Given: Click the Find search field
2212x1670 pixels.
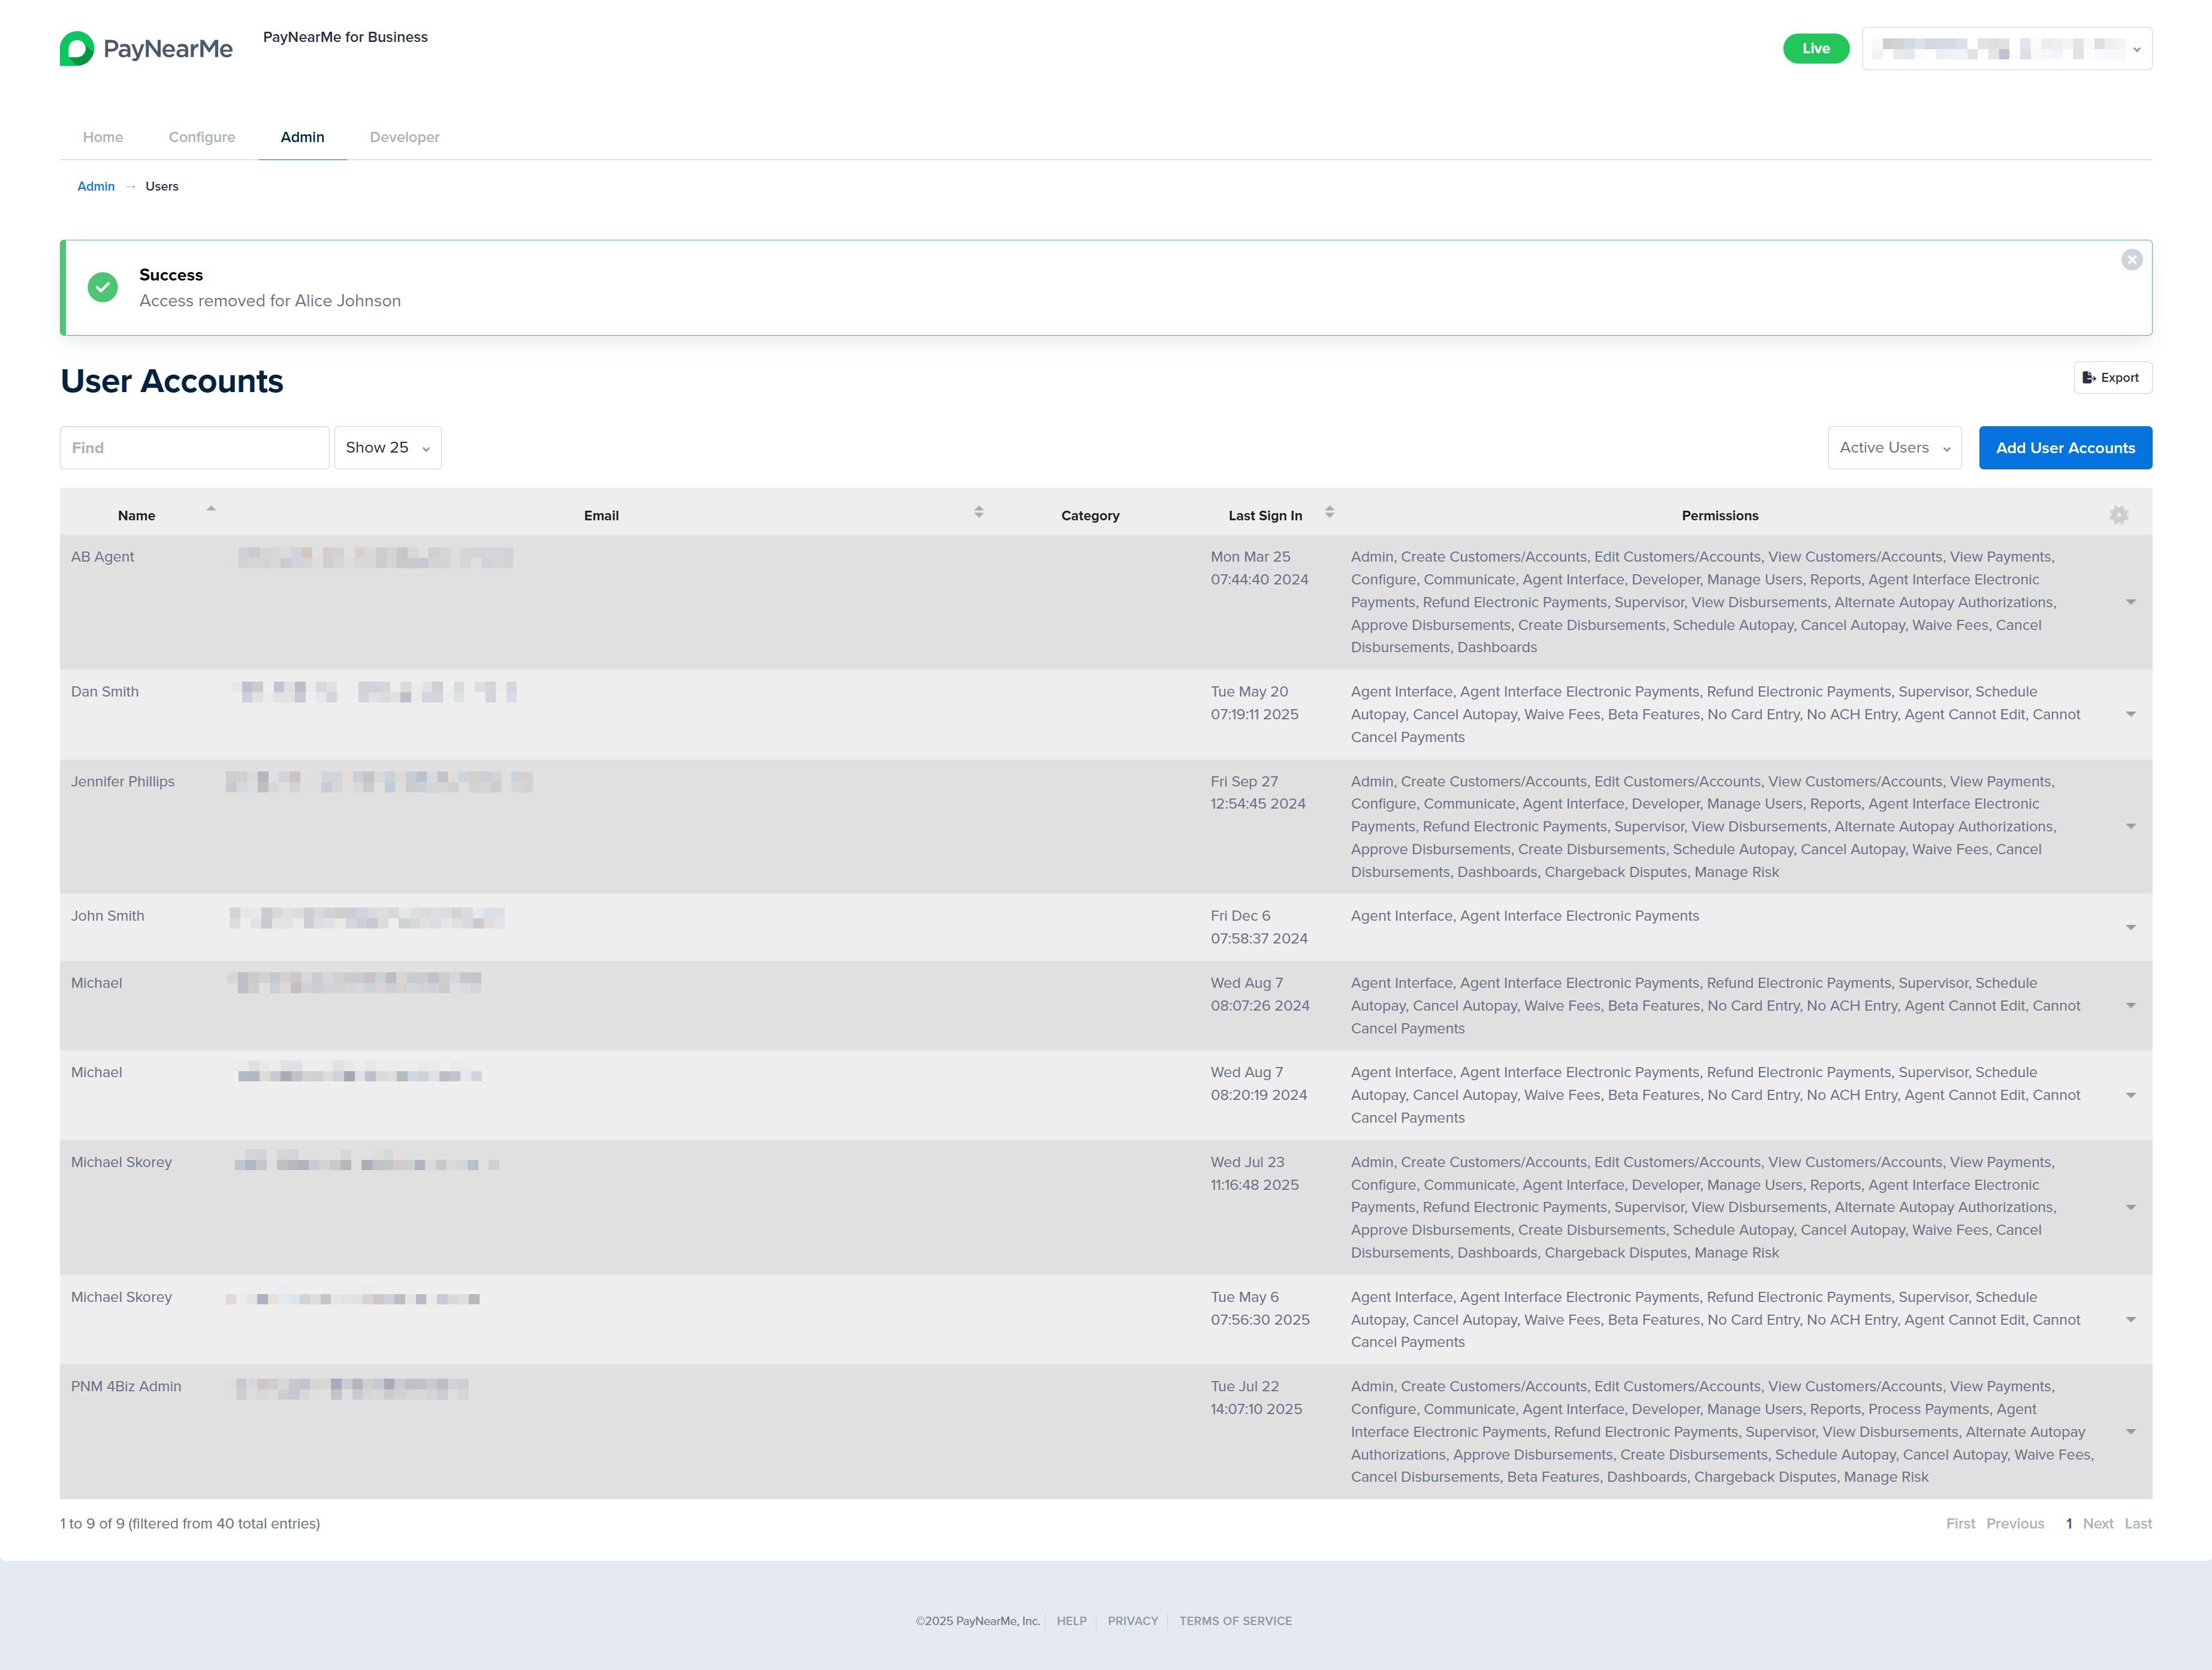Looking at the screenshot, I should click(x=195, y=448).
